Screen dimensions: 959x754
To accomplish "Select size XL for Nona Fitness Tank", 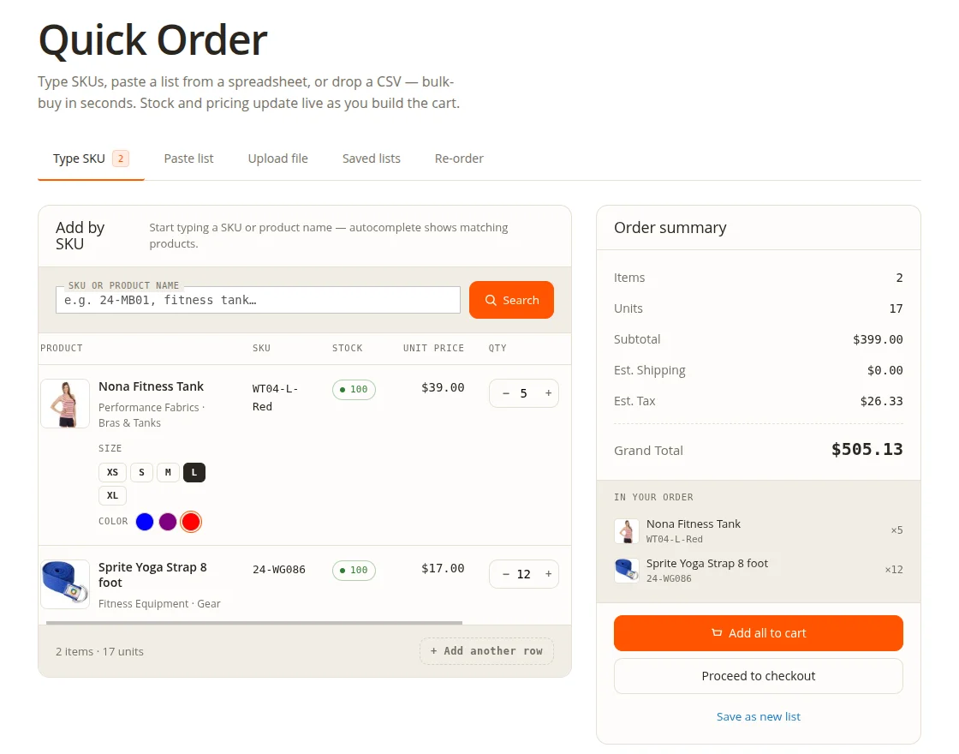I will tap(112, 495).
